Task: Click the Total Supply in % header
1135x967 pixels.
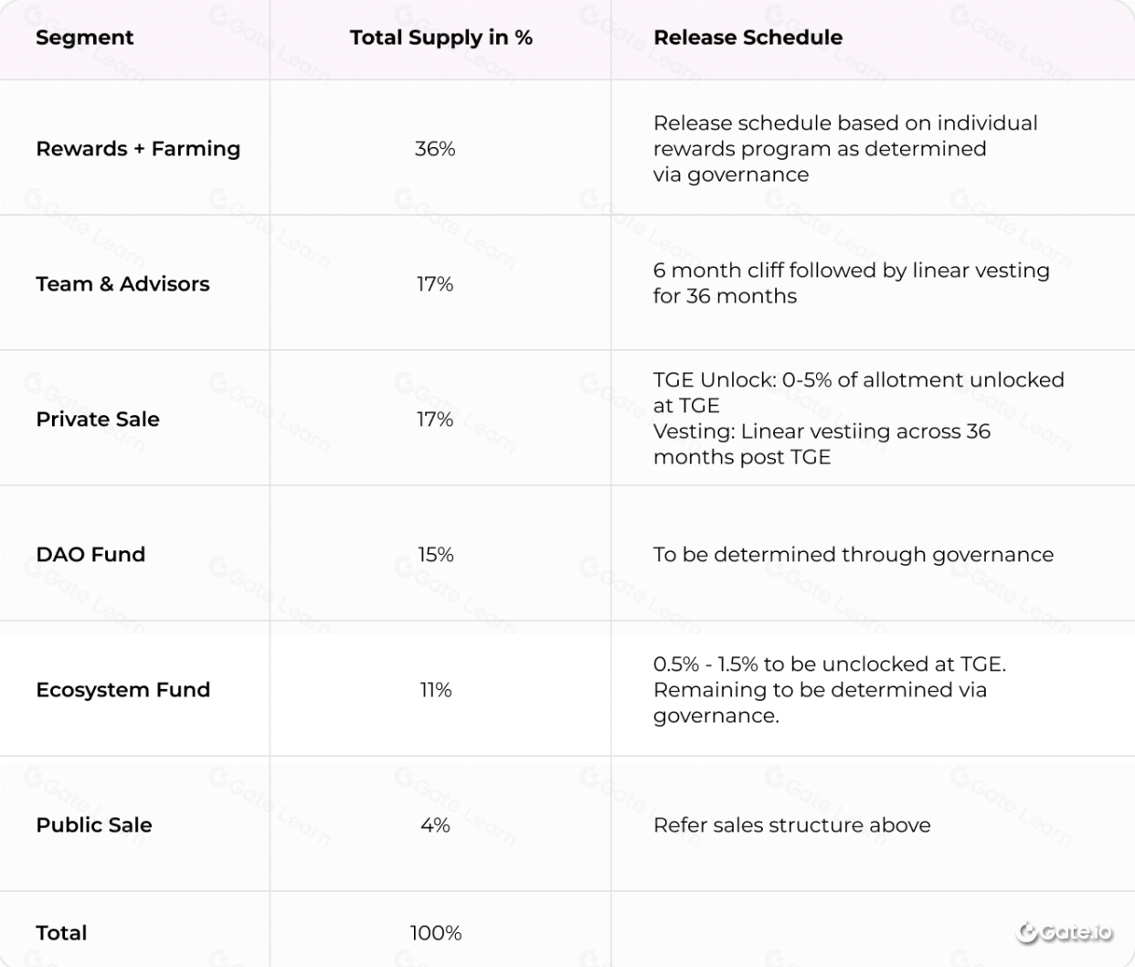Action: pyautogui.click(x=440, y=37)
